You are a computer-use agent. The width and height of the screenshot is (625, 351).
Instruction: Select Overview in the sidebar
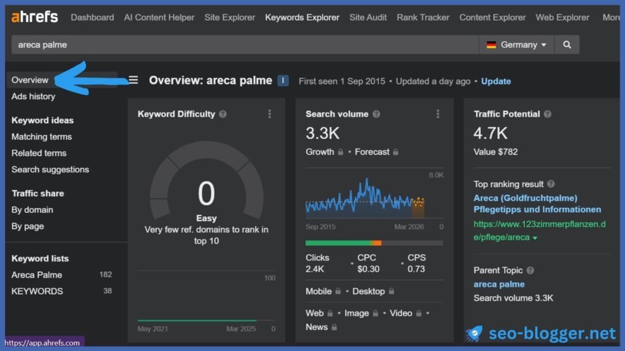click(30, 80)
